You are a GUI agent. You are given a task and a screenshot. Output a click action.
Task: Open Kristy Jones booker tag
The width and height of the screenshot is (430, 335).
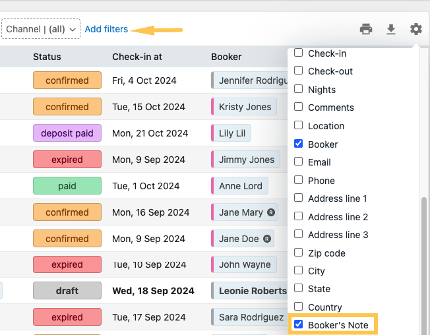[x=244, y=107]
